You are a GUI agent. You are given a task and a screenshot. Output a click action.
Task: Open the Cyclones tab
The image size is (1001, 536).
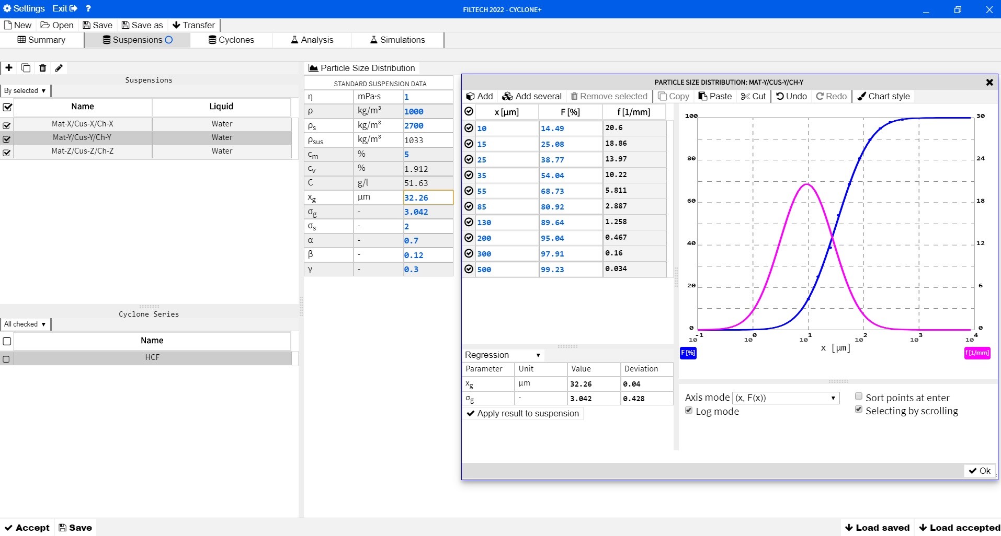point(231,40)
